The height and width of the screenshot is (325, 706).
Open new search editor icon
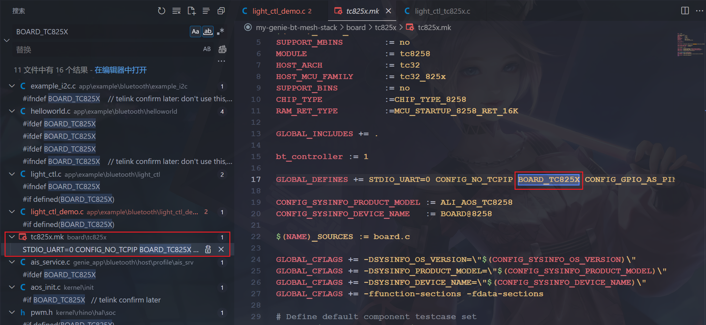click(x=191, y=11)
